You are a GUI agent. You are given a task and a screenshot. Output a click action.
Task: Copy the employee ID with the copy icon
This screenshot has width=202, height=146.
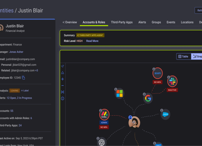pos(24,78)
